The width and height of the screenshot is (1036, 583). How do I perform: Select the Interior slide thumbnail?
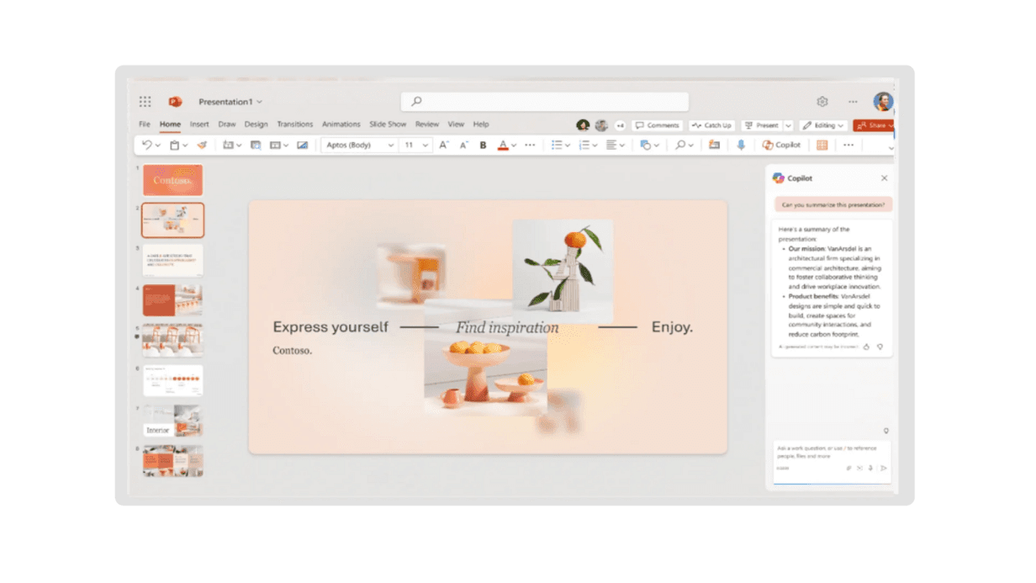(172, 421)
